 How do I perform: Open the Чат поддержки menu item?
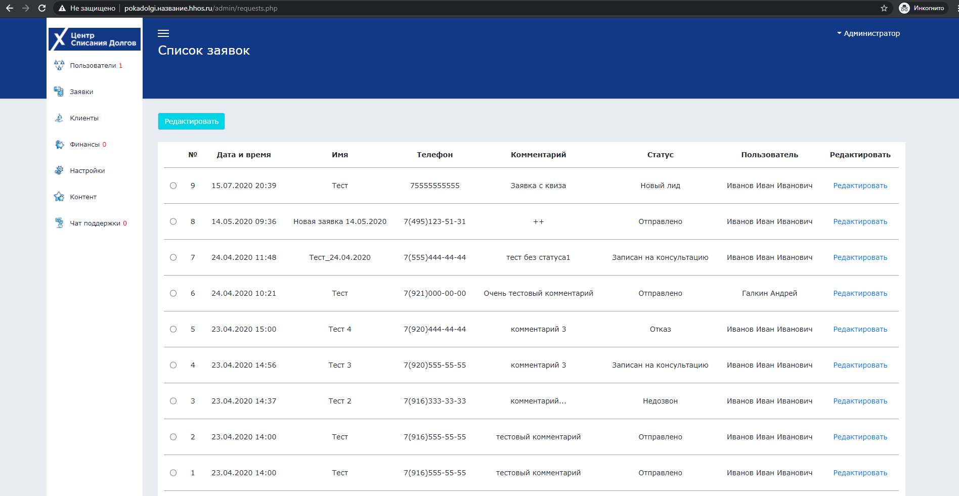(x=94, y=223)
